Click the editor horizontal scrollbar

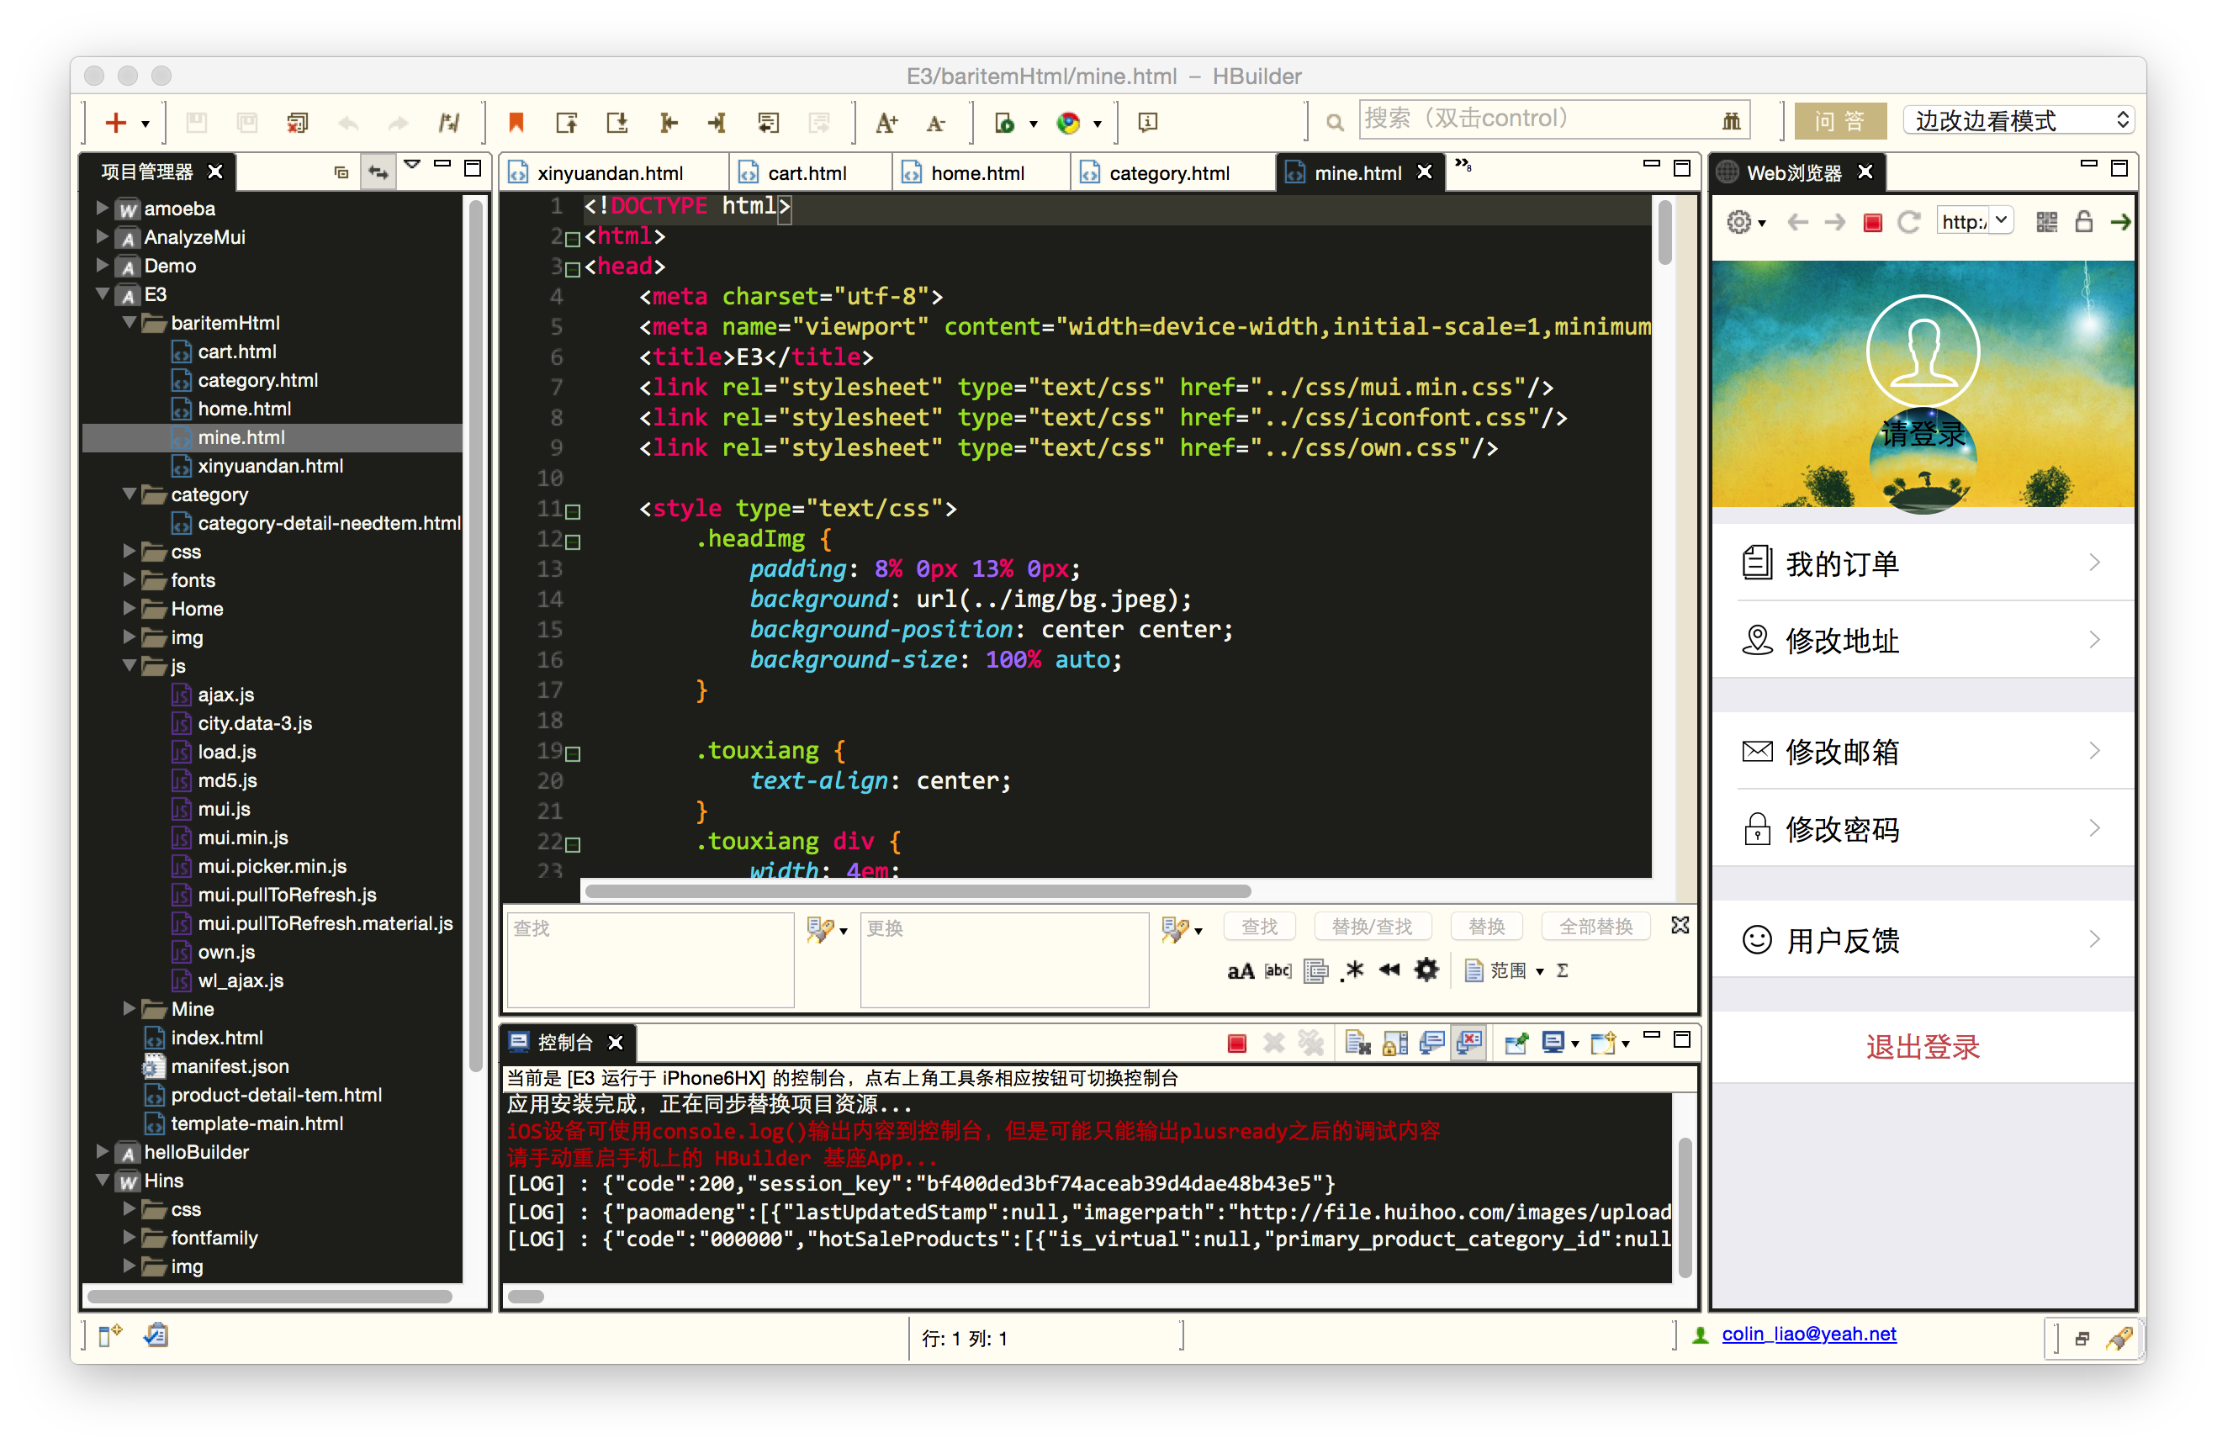click(917, 891)
